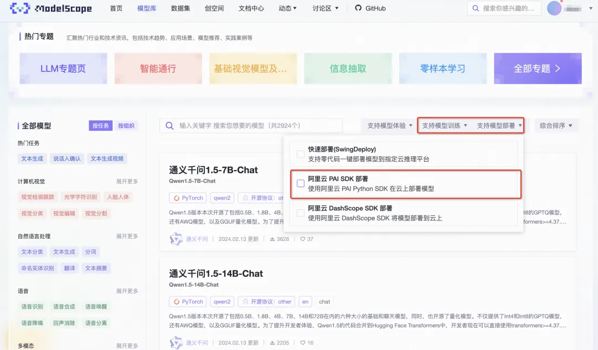Check the 阿里云 DashScope SDK 部署 checkbox
This screenshot has width=598, height=350.
pyautogui.click(x=301, y=213)
